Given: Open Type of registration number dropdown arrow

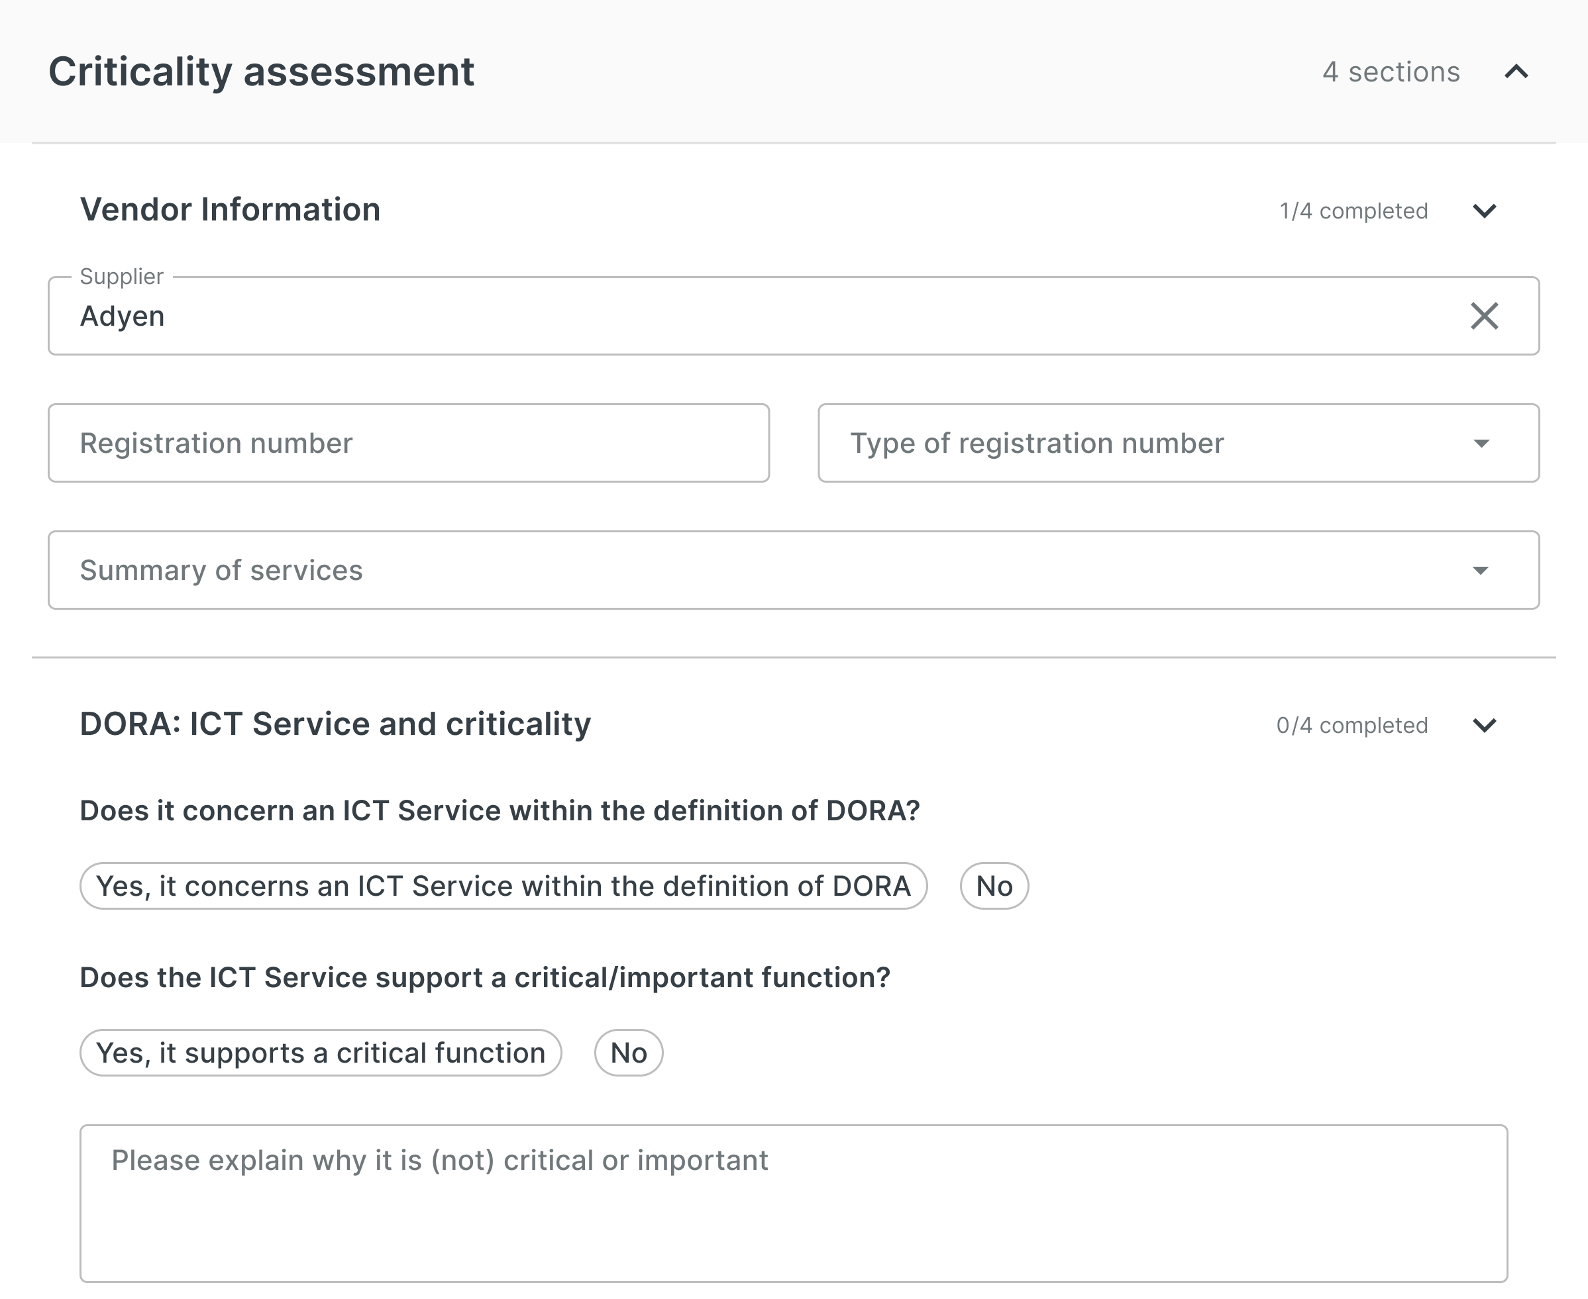Looking at the screenshot, I should (1480, 444).
